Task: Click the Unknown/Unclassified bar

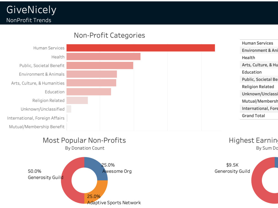Action: click(x=69, y=109)
